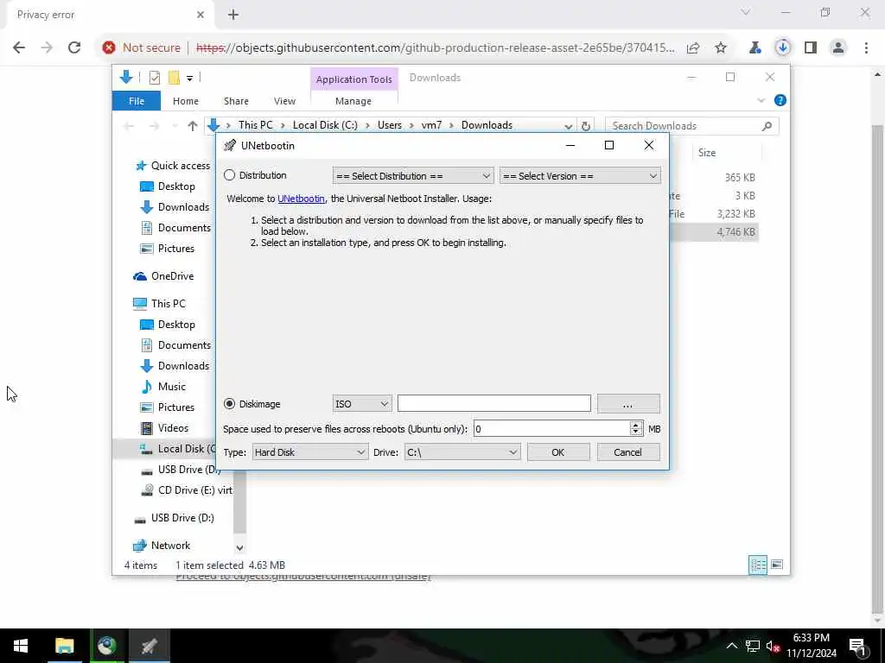Expand the Explorer ribbon chevron

[761, 100]
